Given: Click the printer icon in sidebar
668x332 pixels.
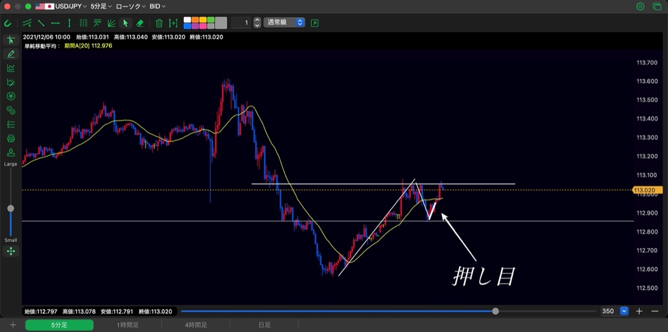Looking at the screenshot, I should pos(11,138).
